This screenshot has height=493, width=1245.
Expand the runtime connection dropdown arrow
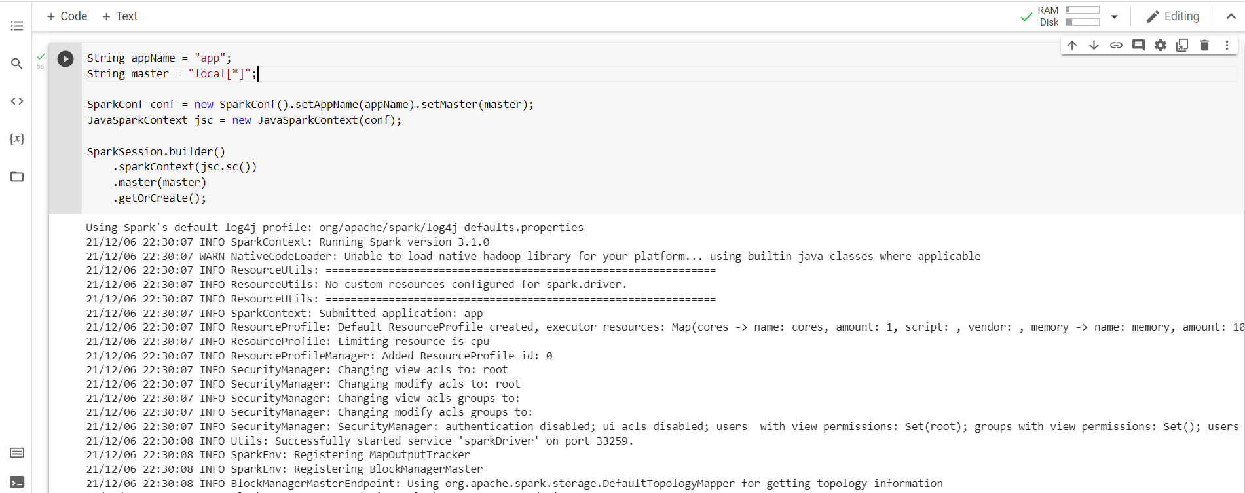coord(1114,17)
